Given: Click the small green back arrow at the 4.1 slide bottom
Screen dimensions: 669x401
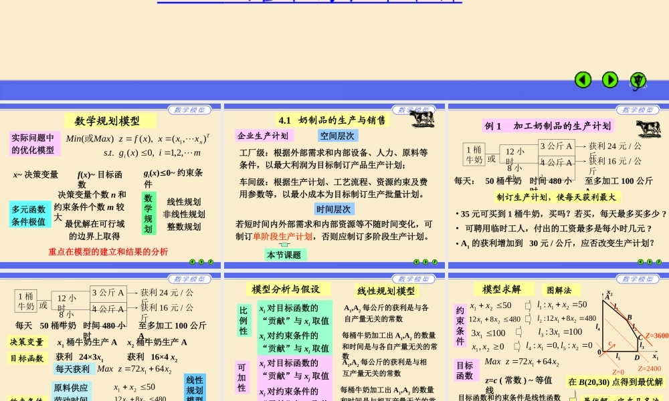Looking at the screenshot, I should [416, 262].
